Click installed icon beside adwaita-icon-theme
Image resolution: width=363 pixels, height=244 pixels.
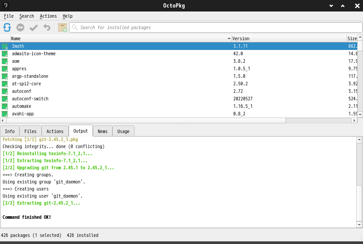coord(5,54)
